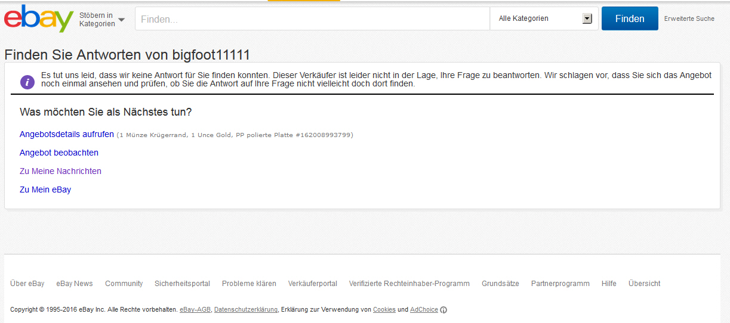Click the Krügerrand item description text

click(235, 135)
